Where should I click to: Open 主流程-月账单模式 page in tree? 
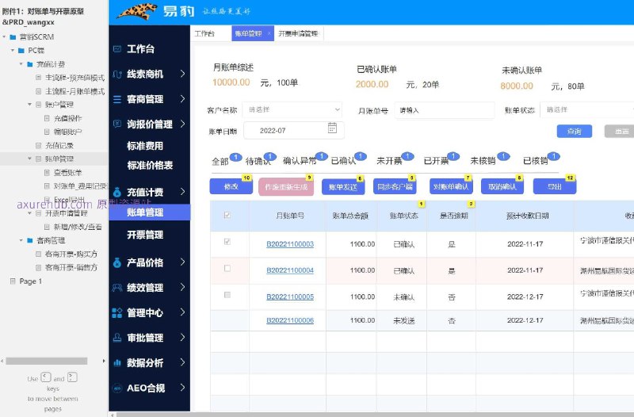[x=74, y=91]
